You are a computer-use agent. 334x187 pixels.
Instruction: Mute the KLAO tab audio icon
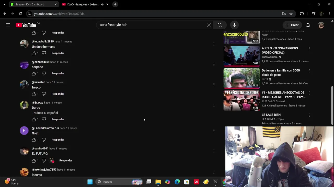[x=102, y=4]
